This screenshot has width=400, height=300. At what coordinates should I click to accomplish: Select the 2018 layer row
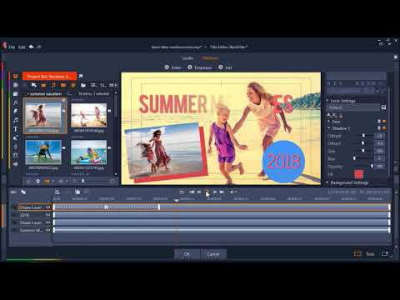[x=32, y=215]
